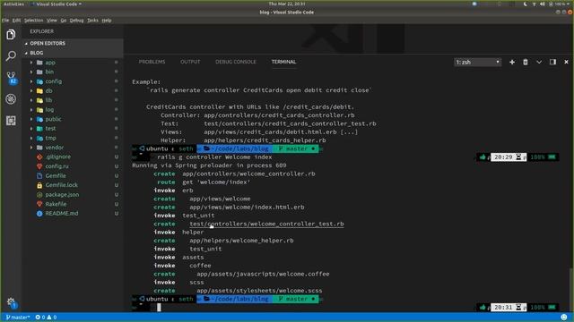Select the TERMINAL tab
The height and width of the screenshot is (322, 574).
tap(283, 62)
